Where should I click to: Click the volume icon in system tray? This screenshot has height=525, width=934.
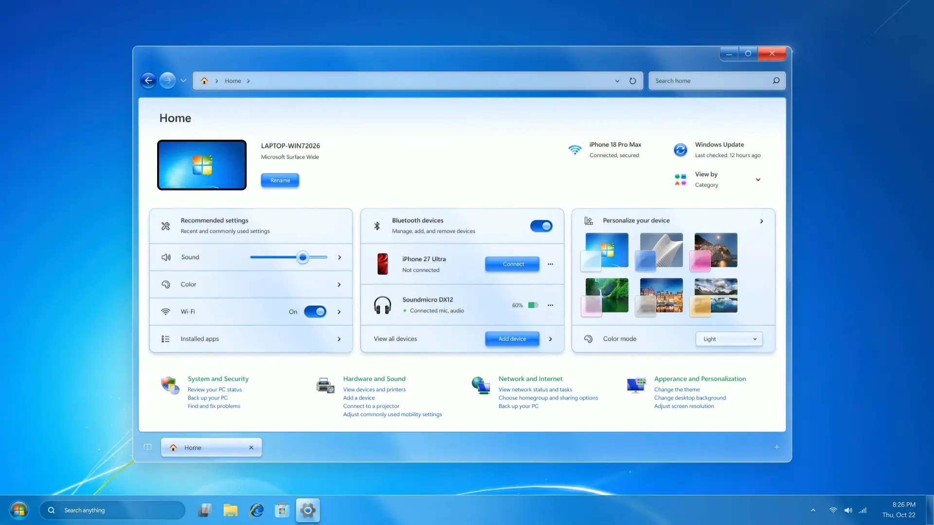(848, 510)
